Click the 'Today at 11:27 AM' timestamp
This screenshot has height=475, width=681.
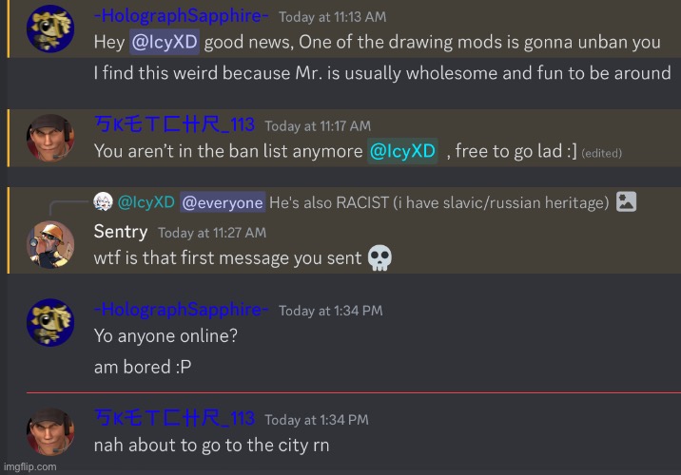212,233
